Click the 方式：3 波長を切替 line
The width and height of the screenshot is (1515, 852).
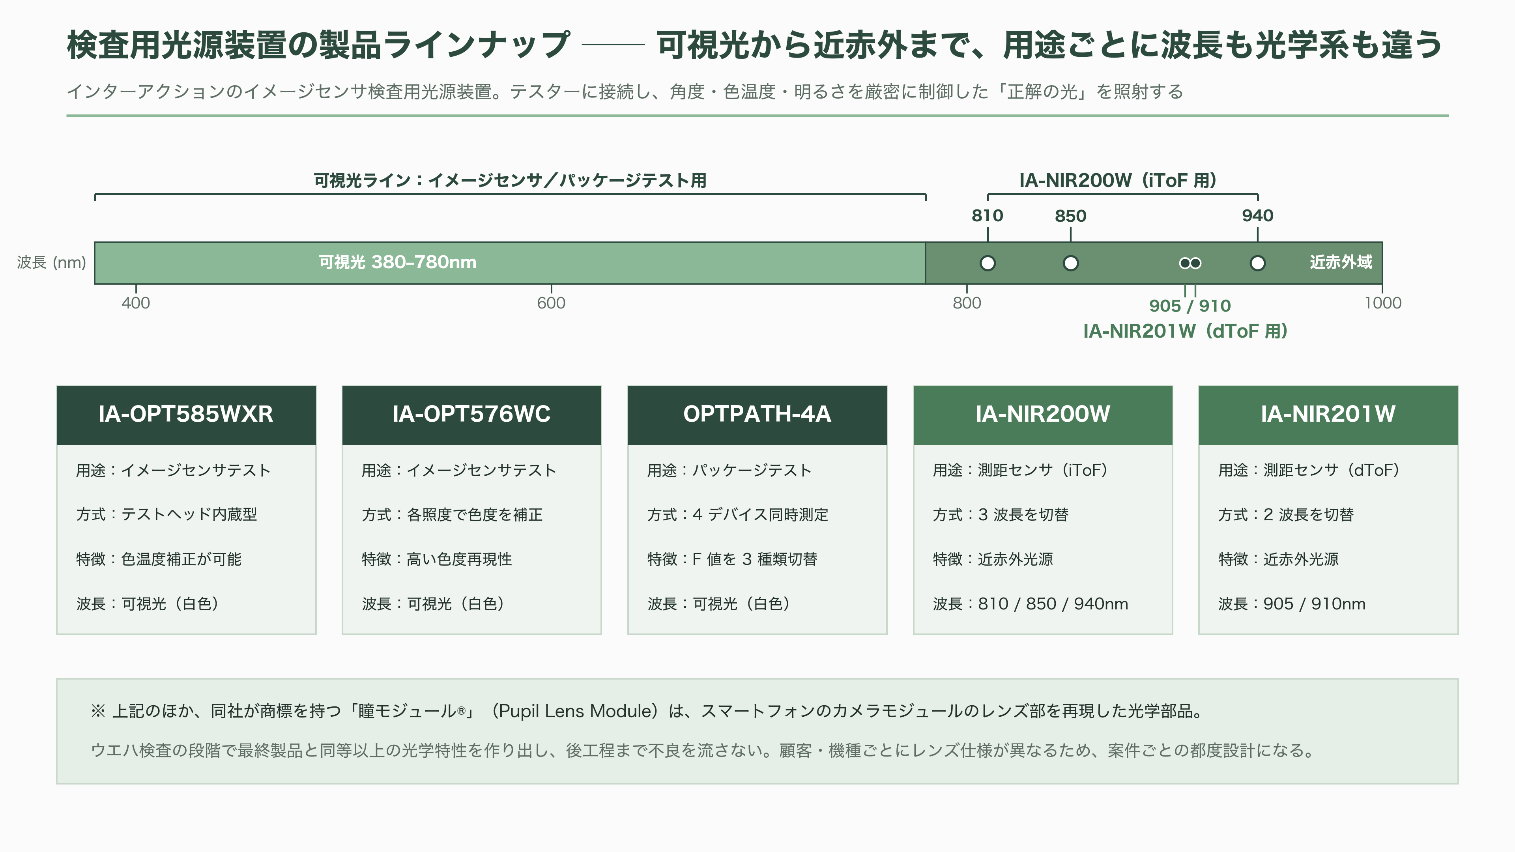point(1001,514)
